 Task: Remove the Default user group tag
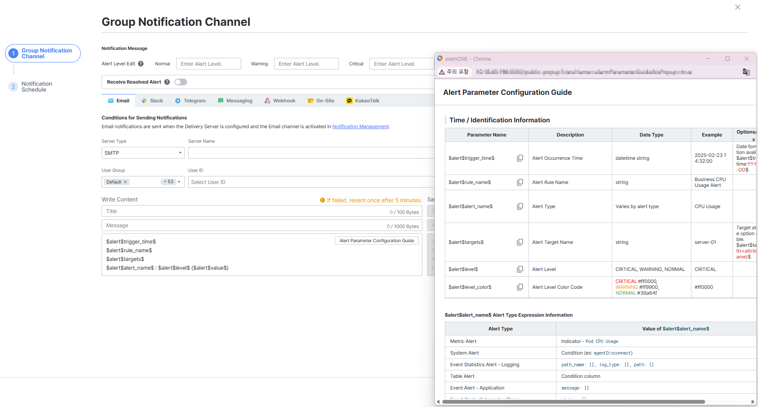[125, 182]
